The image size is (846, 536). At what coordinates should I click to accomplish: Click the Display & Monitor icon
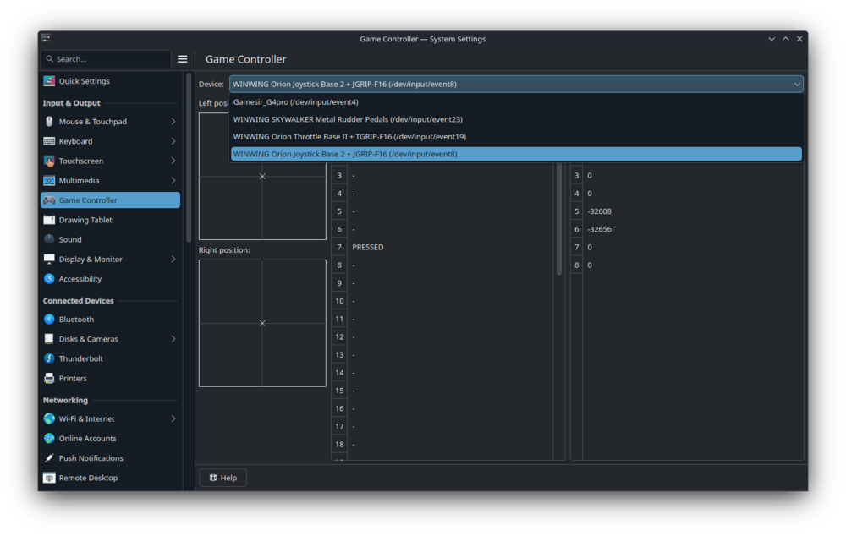pyautogui.click(x=49, y=260)
